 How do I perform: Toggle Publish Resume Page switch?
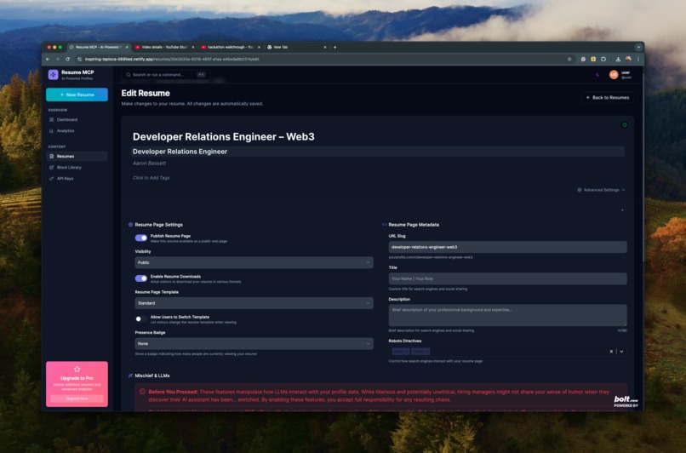(x=141, y=238)
